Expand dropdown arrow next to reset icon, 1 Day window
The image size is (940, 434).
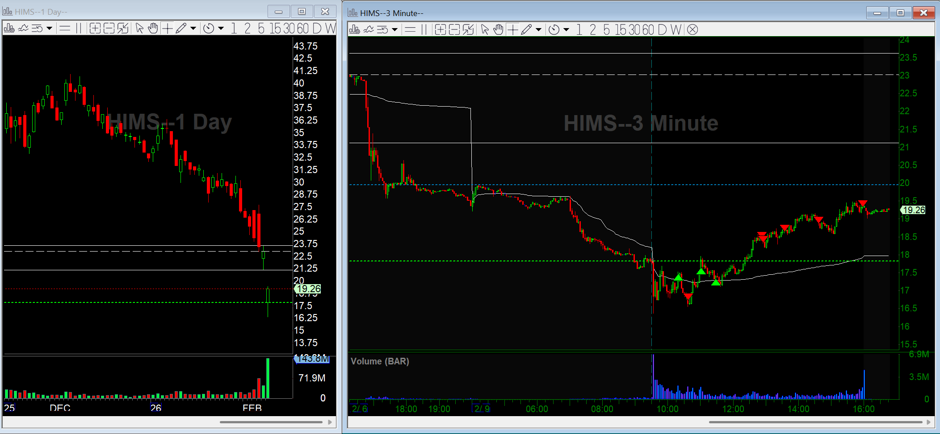(49, 29)
